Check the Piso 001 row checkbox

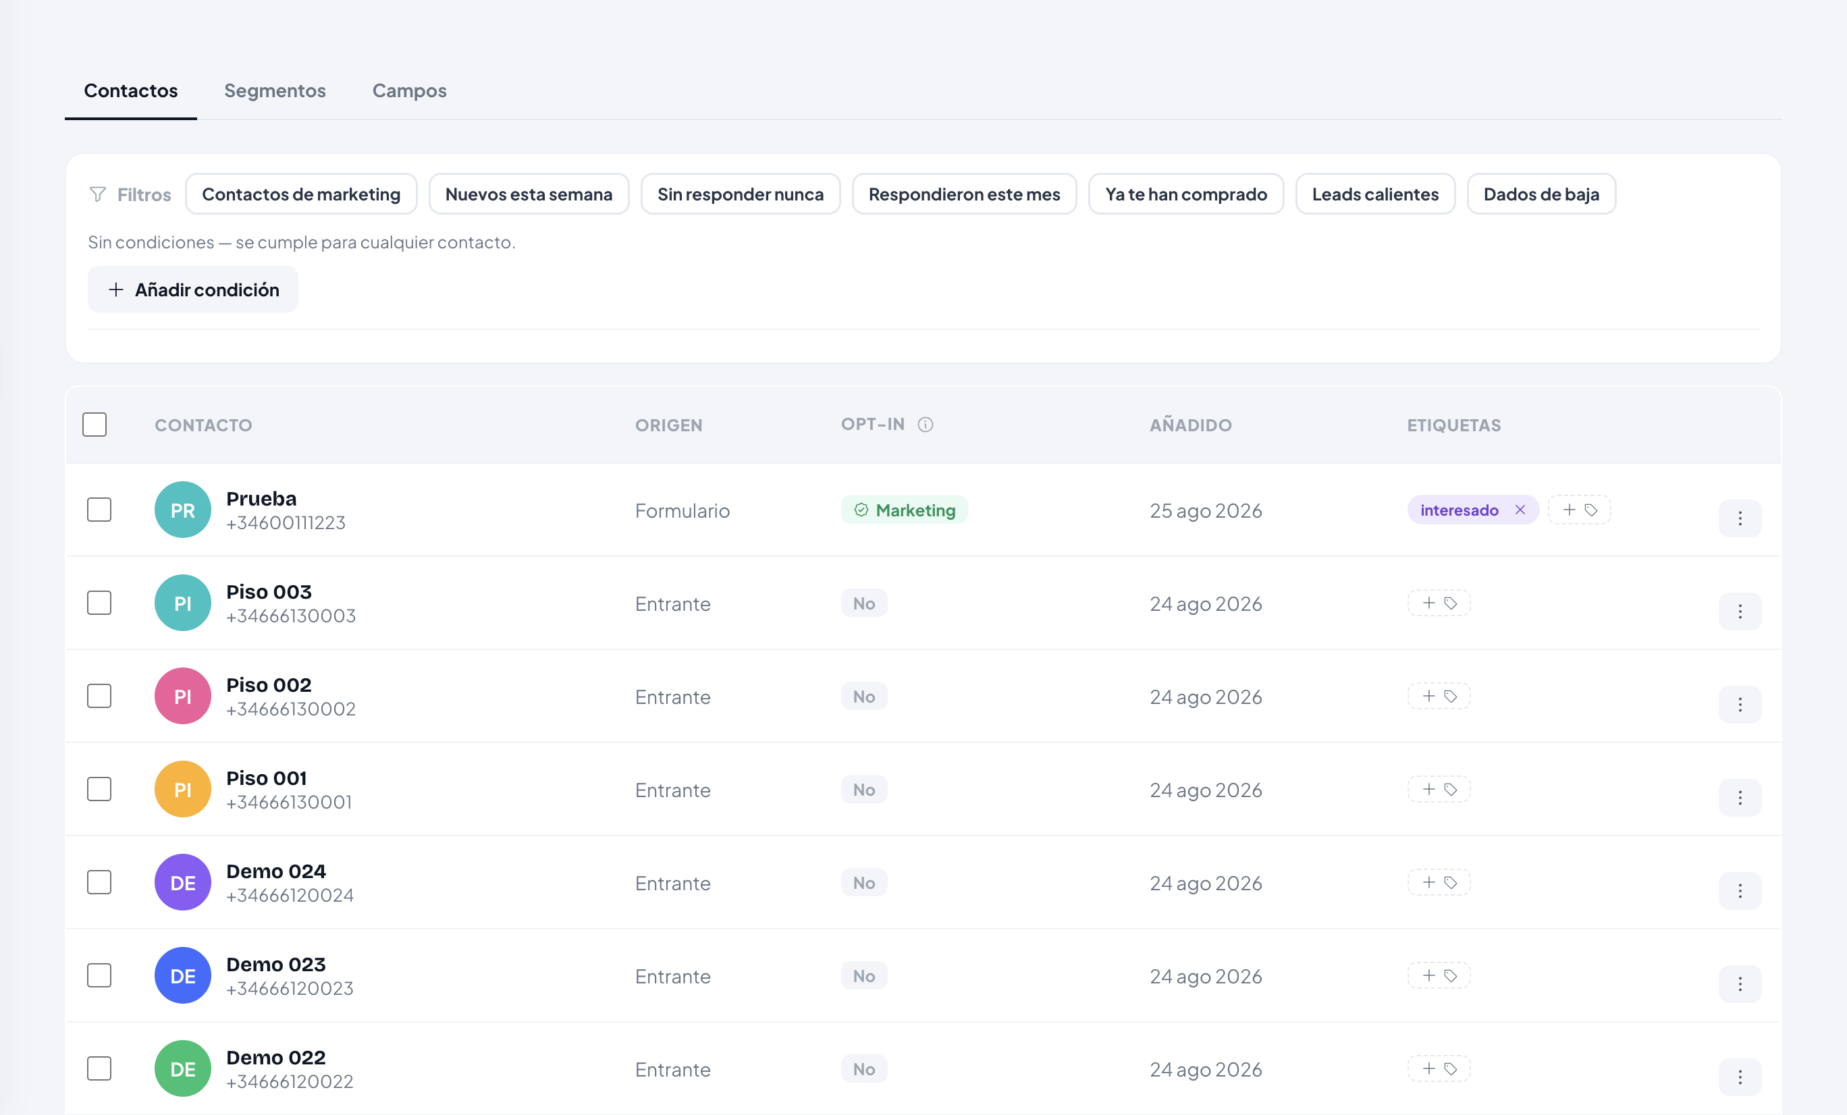[x=99, y=789]
